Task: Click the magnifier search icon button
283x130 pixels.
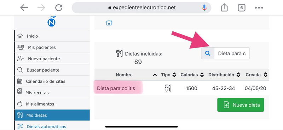Action: [208, 54]
